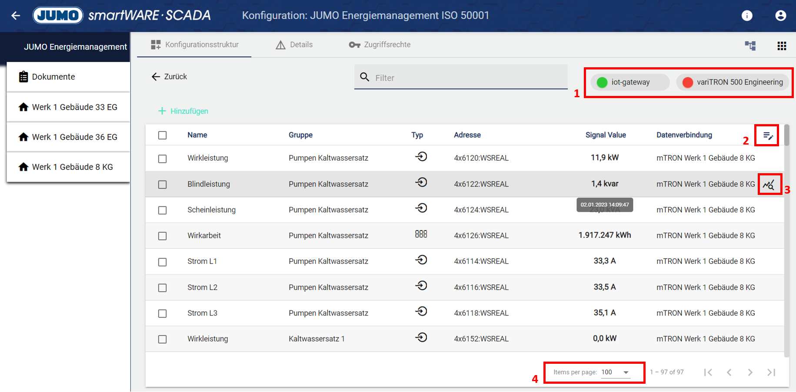
Task: Open the Items per page dropdown
Action: [615, 372]
